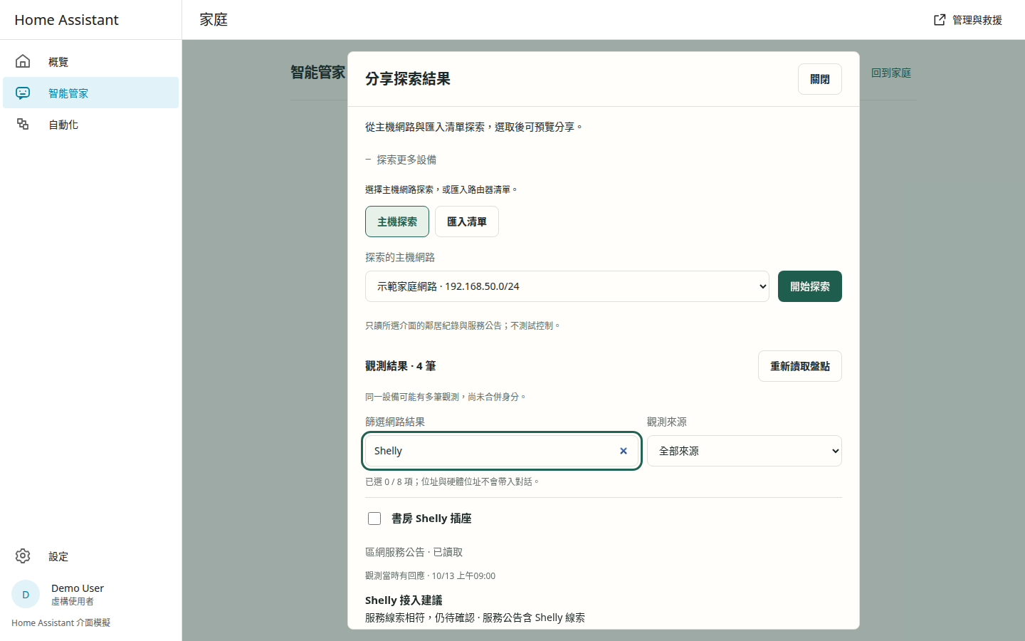This screenshot has height=641, width=1025.
Task: Click the 觀測結果 · 4 筆 heading
Action: coord(401,366)
